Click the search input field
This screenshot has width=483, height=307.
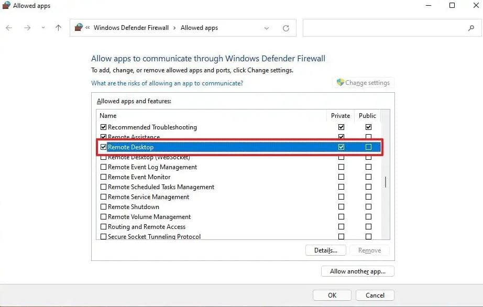(x=385, y=28)
